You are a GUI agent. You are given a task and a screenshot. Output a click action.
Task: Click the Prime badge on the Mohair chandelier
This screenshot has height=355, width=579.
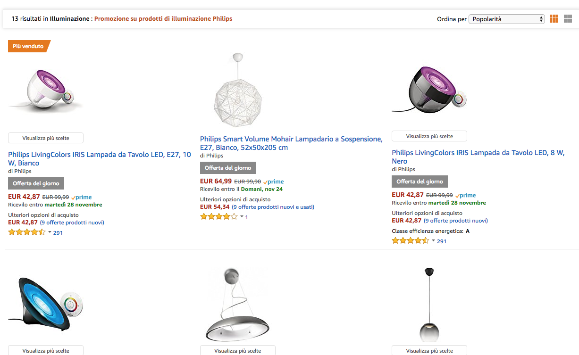pos(274,182)
